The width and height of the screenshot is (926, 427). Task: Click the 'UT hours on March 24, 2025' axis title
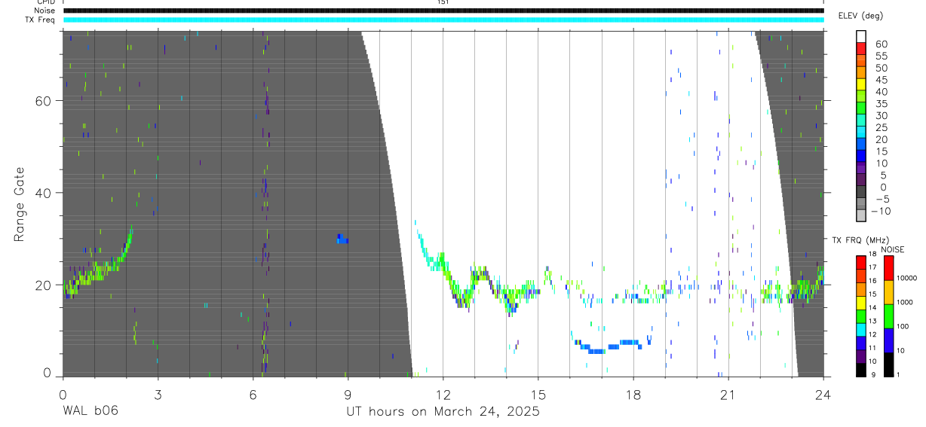443,412
